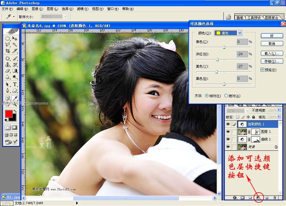
Task: Select the Type tool
Action: [15, 84]
